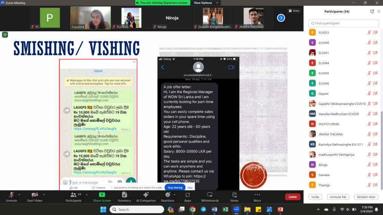Open Google Chrome from the taskbar
The height and width of the screenshot is (215, 383).
click(193, 209)
